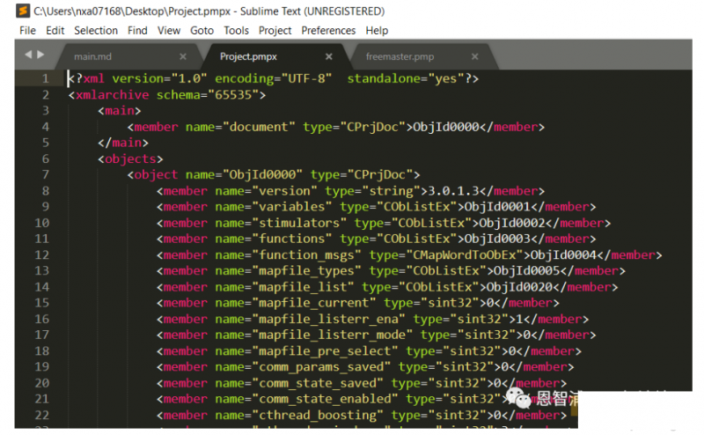Open the Selection menu

96,30
